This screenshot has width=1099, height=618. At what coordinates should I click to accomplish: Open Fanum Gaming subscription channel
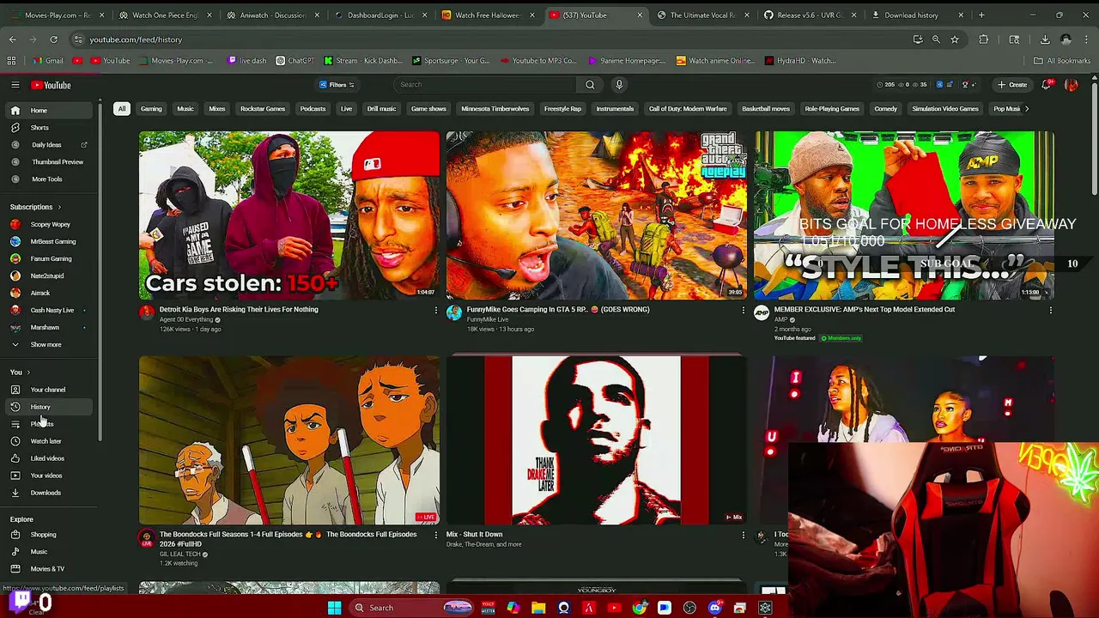click(51, 258)
